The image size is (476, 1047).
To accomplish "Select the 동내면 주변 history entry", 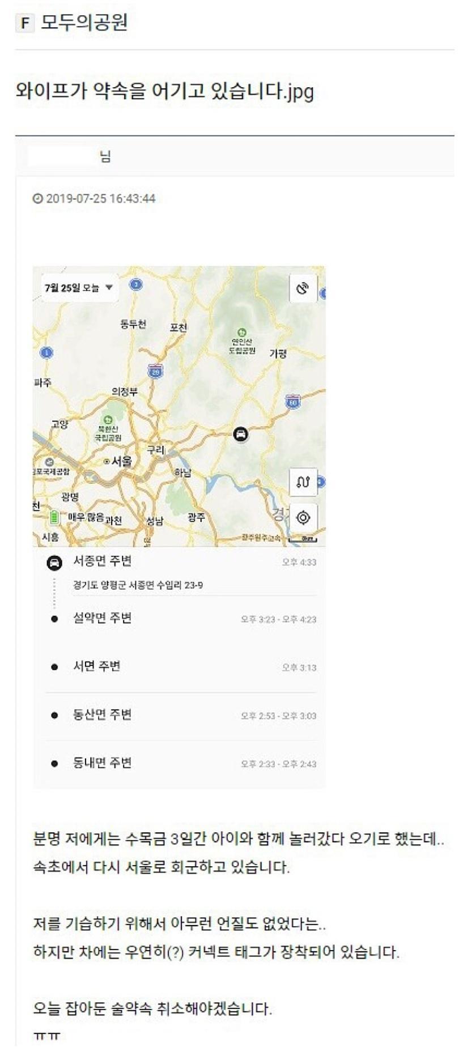I will [x=103, y=763].
